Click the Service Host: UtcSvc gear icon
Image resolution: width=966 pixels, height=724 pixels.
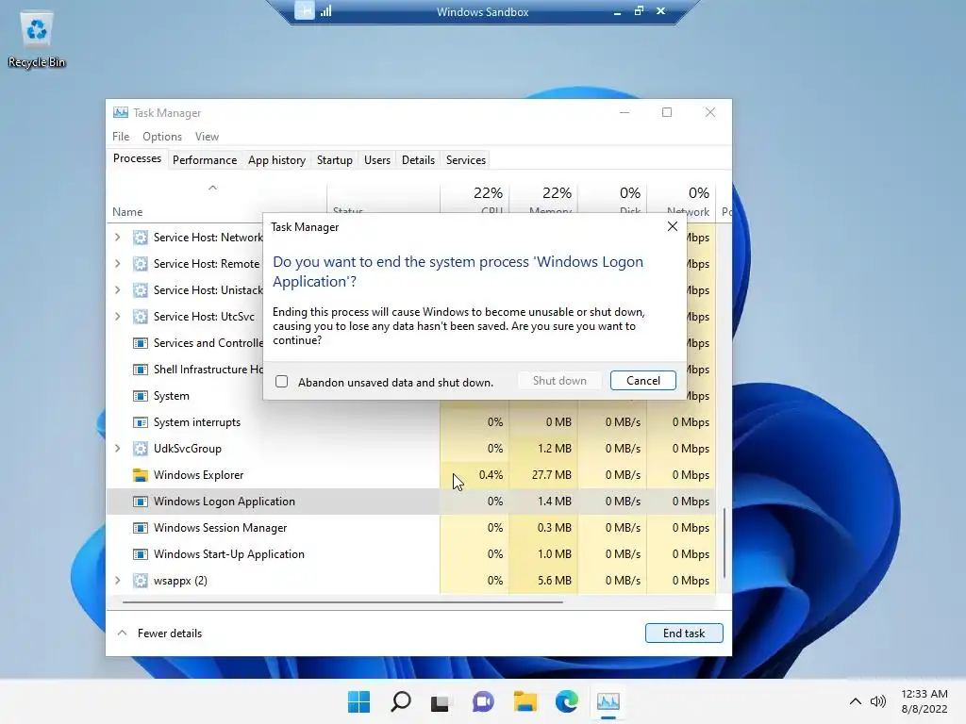141,317
